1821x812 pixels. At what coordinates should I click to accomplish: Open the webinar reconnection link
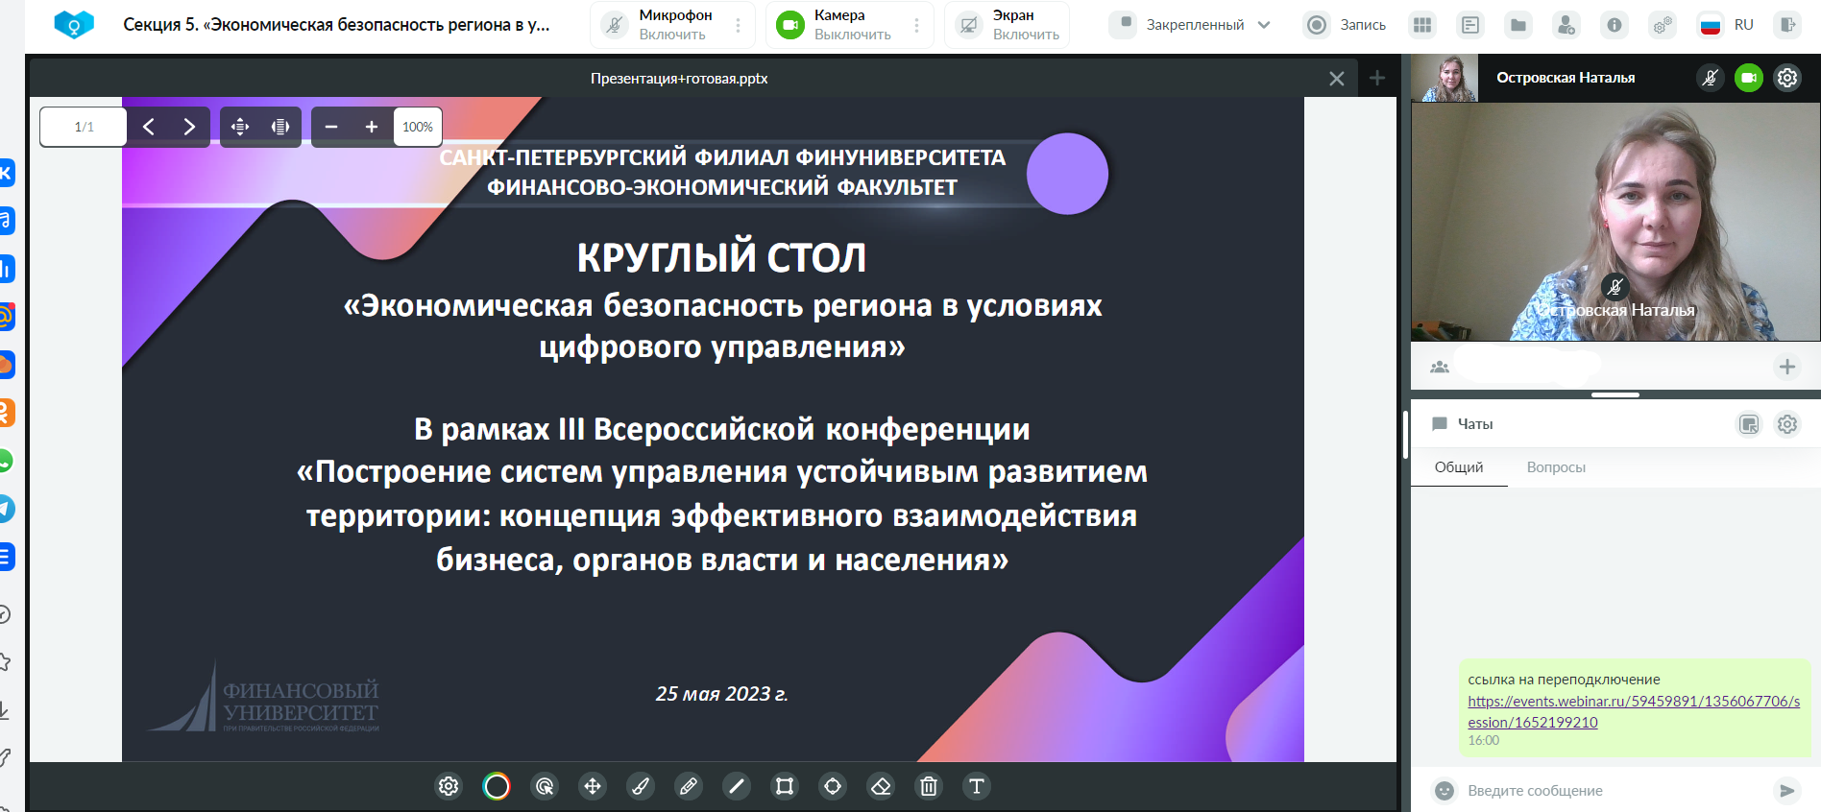click(x=1633, y=711)
